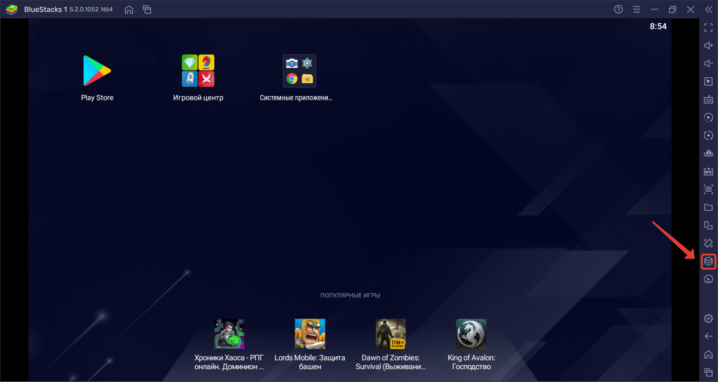This screenshot has height=382, width=718.
Task: Click the BlueStacks logo in title bar
Action: (12, 10)
